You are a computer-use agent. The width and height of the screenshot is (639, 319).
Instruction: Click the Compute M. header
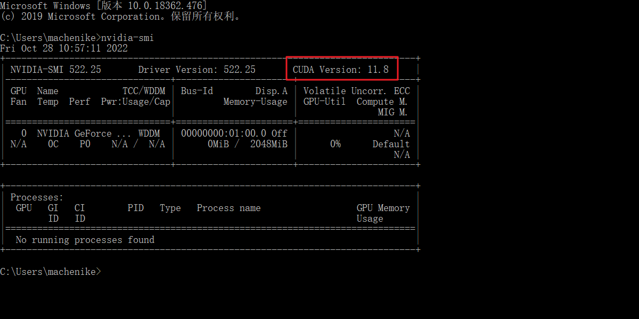(382, 102)
